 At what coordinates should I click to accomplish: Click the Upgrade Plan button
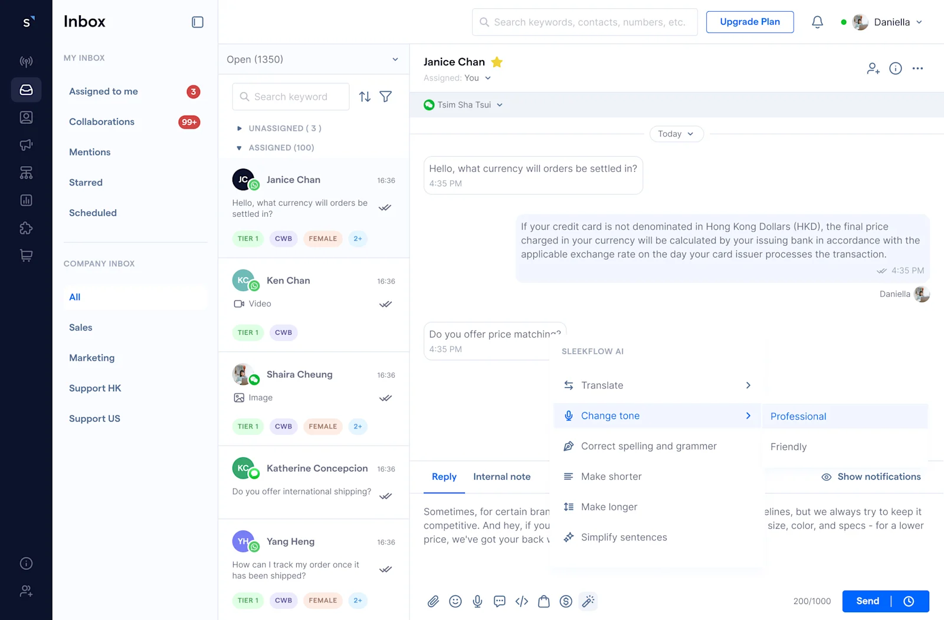coord(750,22)
